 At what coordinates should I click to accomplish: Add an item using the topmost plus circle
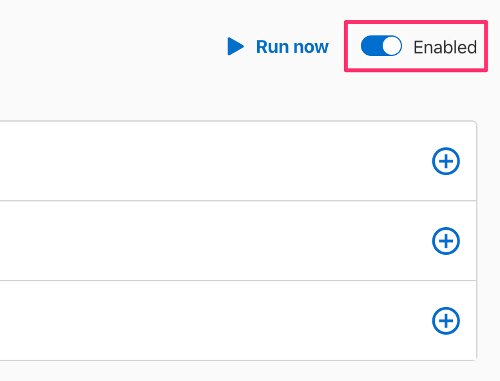pyautogui.click(x=446, y=161)
